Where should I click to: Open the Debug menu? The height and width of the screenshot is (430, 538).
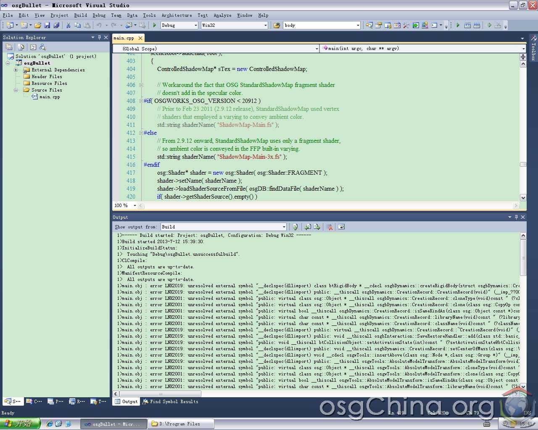(99, 15)
